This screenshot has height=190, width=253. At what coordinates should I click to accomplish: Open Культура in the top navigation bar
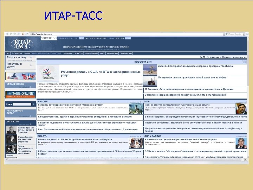point(79,53)
